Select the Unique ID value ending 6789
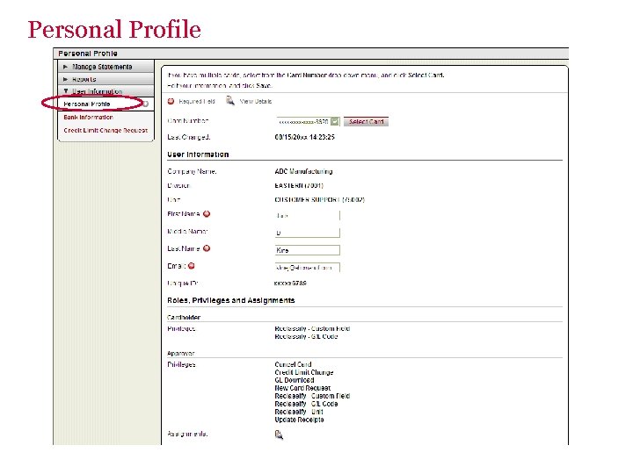Screen dimensions: 633x474 coord(290,284)
